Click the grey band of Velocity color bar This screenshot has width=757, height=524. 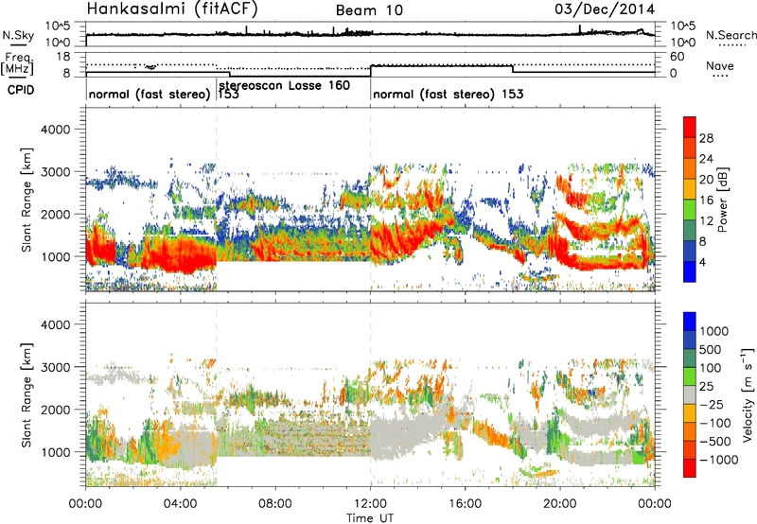pyautogui.click(x=690, y=395)
